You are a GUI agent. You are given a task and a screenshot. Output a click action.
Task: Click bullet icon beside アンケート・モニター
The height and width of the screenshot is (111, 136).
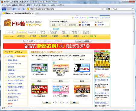click(6, 63)
